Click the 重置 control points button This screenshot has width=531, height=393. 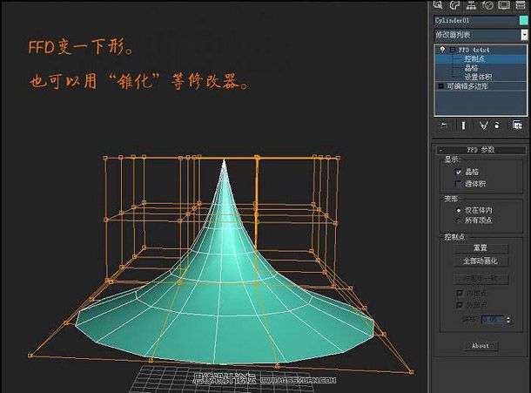click(481, 248)
